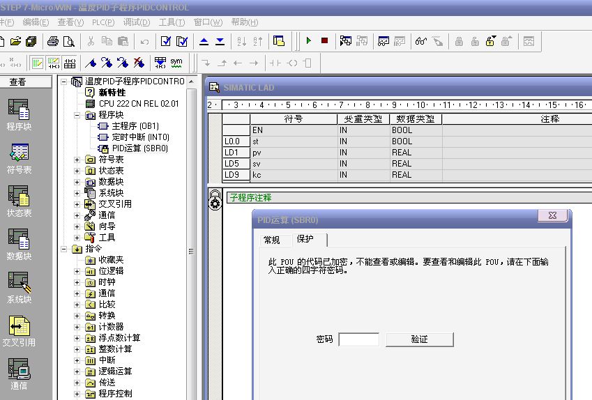Click the Download (blue down arrow) icon
592x400 pixels.
tap(220, 41)
